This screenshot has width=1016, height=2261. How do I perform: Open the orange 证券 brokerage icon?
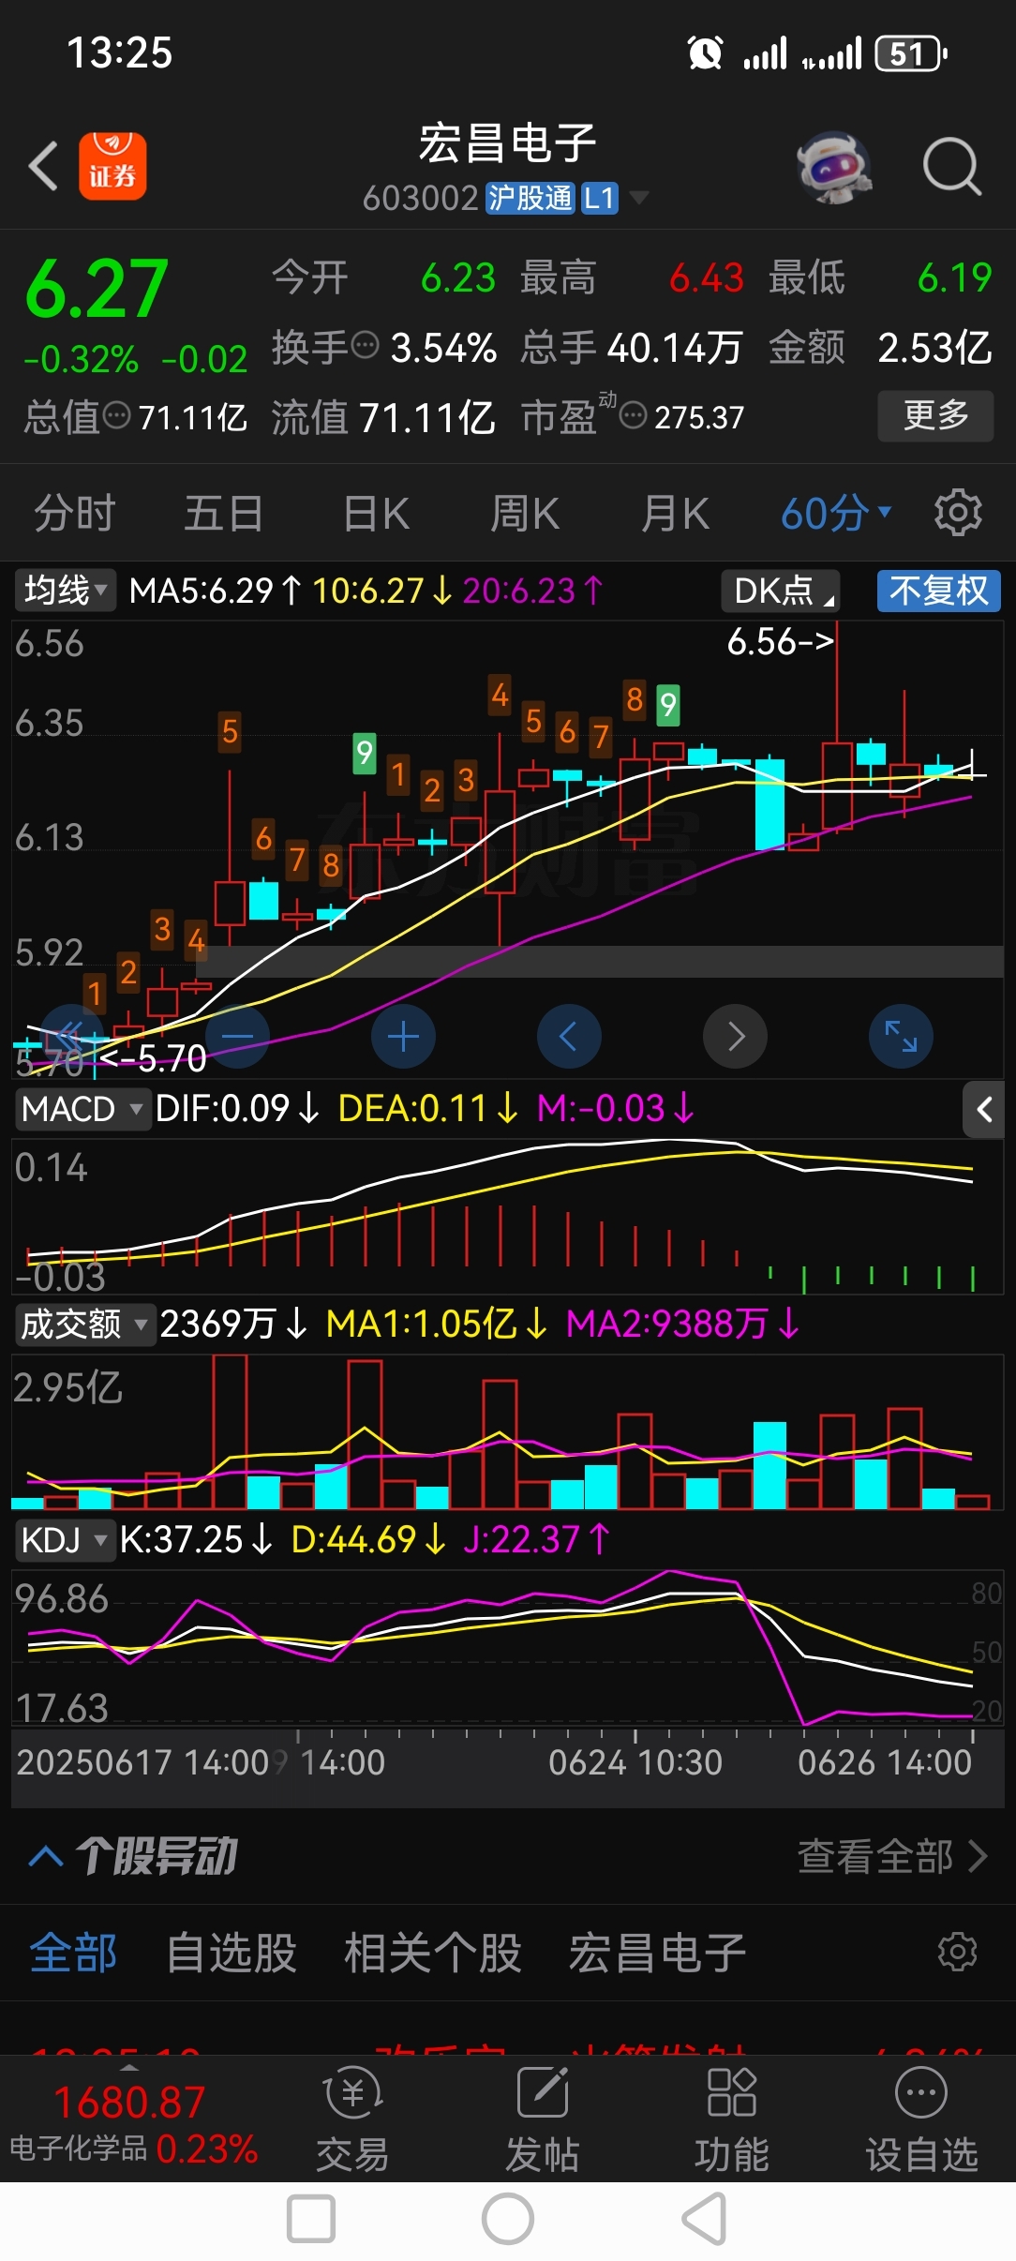112,166
